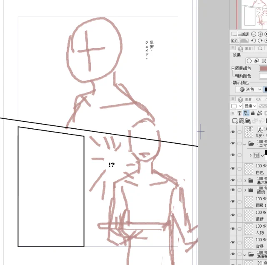Click the clip to layer below icon
The image size is (267, 265).
233,113
